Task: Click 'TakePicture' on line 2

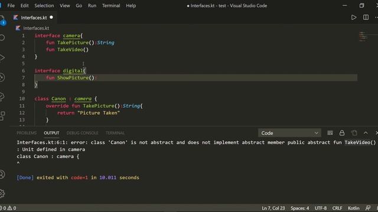Action: tap(73, 42)
